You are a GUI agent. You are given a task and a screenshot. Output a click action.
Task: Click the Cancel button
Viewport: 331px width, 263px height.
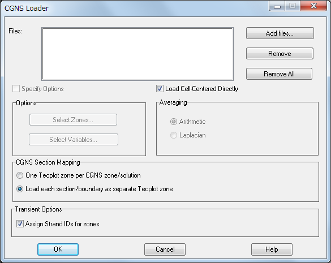tap(165, 249)
